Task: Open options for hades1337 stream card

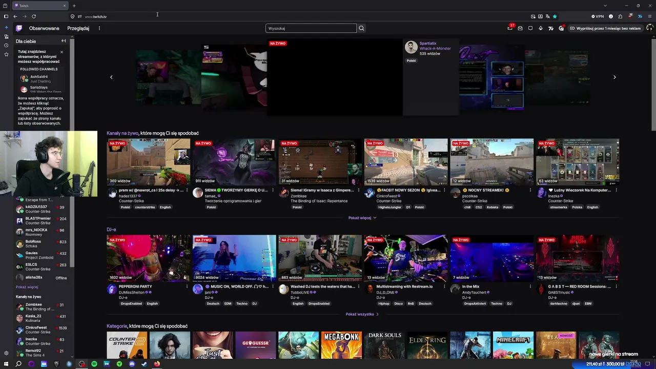Action: tap(187, 190)
